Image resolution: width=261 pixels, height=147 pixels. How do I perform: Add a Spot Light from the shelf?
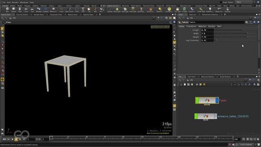click(x=125, y=10)
